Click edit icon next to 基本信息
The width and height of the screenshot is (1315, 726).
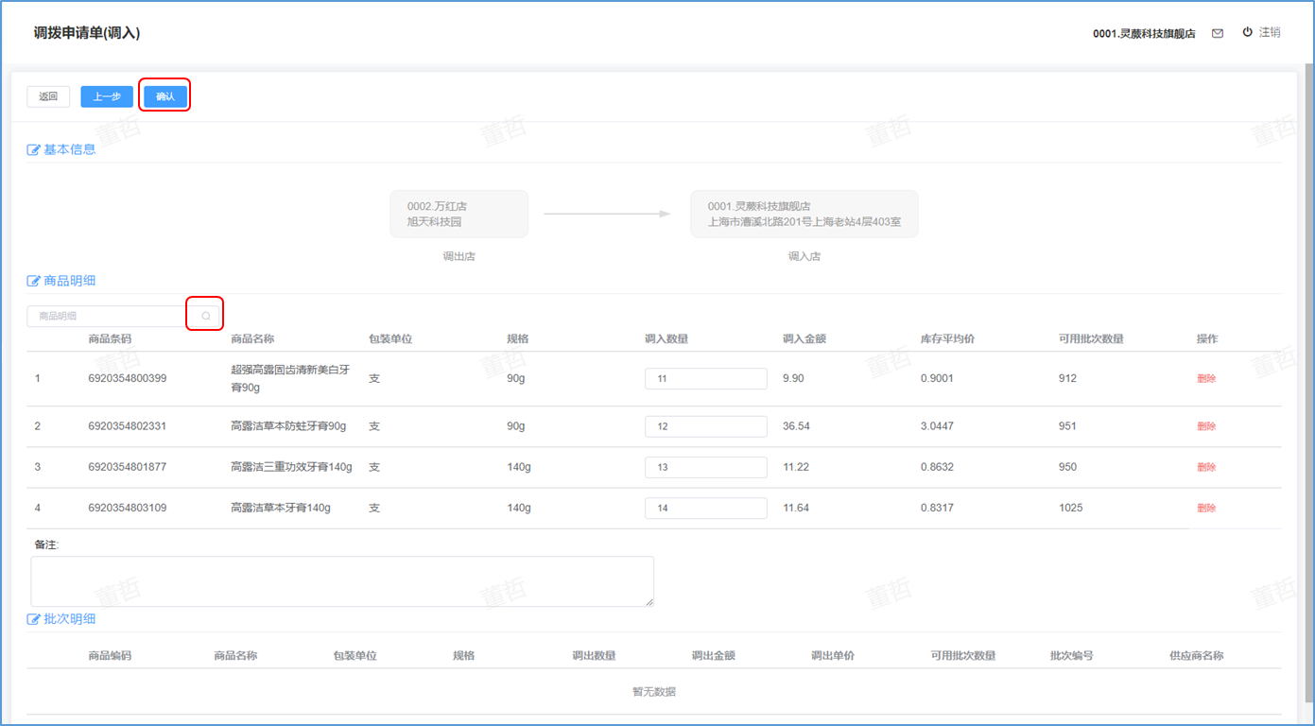(34, 149)
